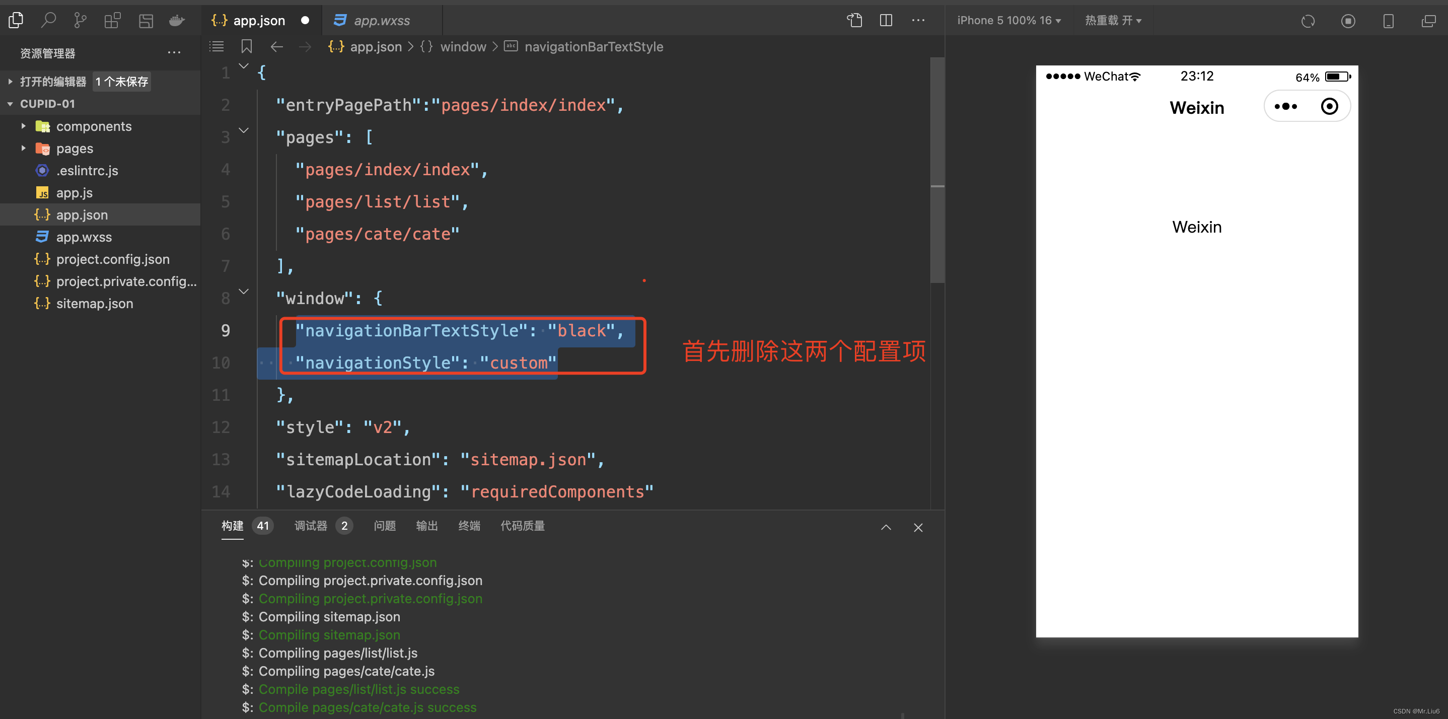This screenshot has width=1448, height=719.
Task: Open the iPhone 5 device dropdown
Action: click(1009, 20)
